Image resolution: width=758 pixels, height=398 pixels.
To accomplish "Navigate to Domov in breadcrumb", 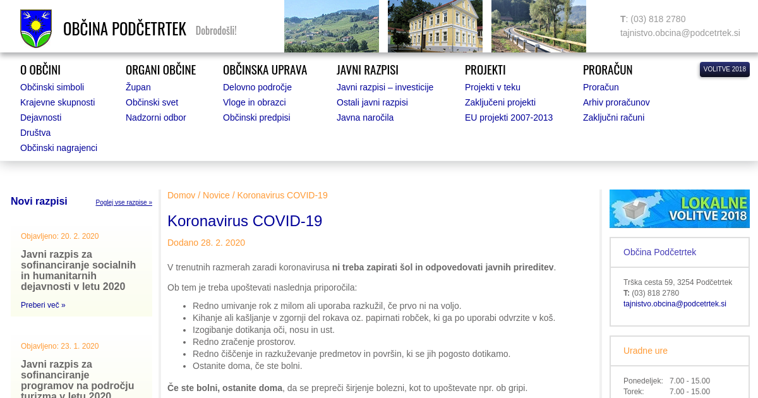I will 181,195.
